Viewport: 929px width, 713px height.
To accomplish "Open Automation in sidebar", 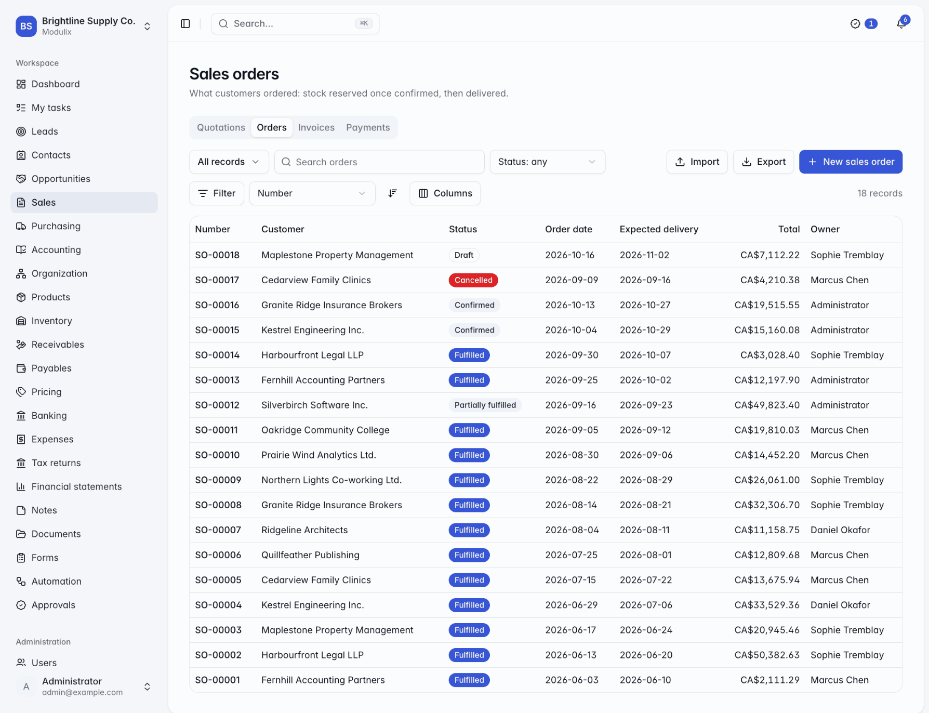I will (84, 581).
